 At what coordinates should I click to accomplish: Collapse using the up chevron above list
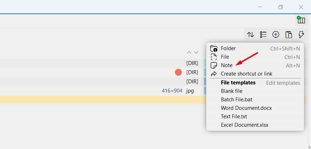pyautogui.click(x=189, y=53)
